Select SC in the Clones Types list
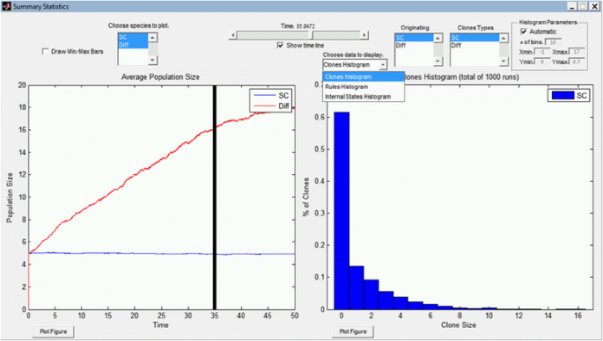 [474, 38]
